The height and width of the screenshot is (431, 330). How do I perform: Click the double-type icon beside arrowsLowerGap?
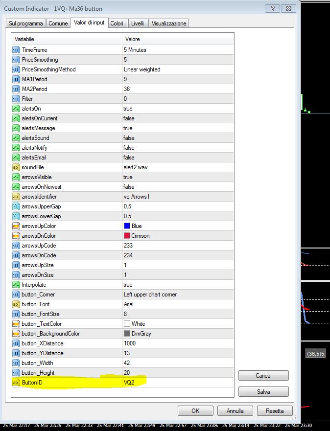[x=16, y=216]
